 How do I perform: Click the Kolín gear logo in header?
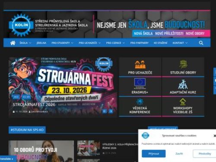22,25
